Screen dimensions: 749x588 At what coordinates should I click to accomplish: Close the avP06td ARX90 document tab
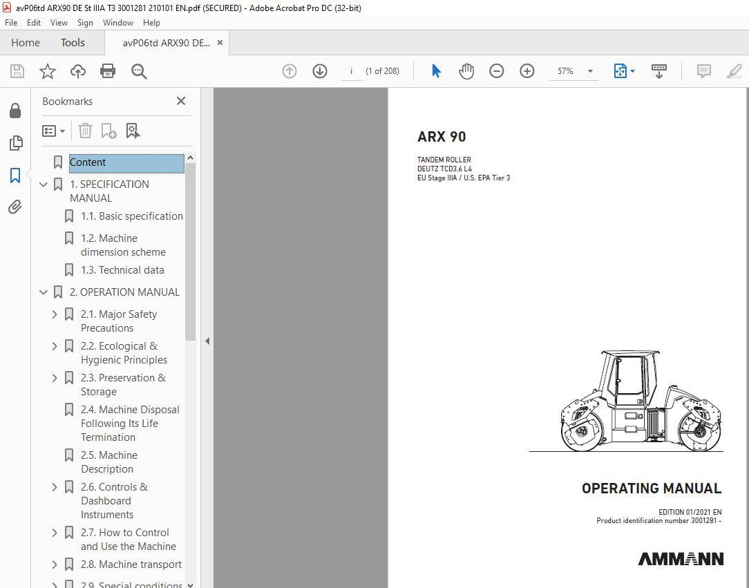pyautogui.click(x=220, y=43)
